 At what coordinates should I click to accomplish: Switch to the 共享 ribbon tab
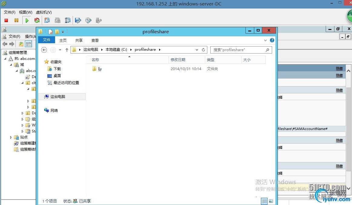pos(79,41)
